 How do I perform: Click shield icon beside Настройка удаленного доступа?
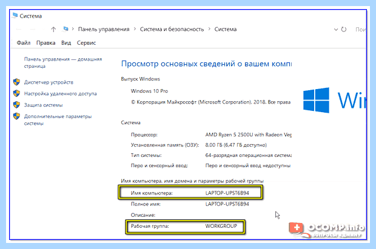(x=16, y=93)
